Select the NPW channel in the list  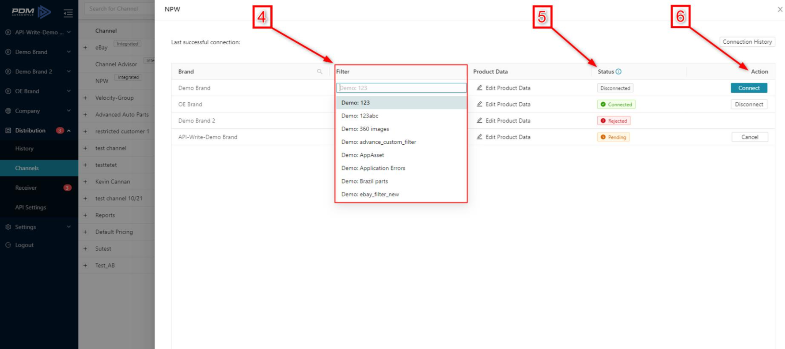click(102, 81)
